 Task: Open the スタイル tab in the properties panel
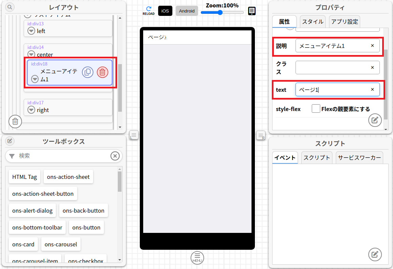(312, 22)
